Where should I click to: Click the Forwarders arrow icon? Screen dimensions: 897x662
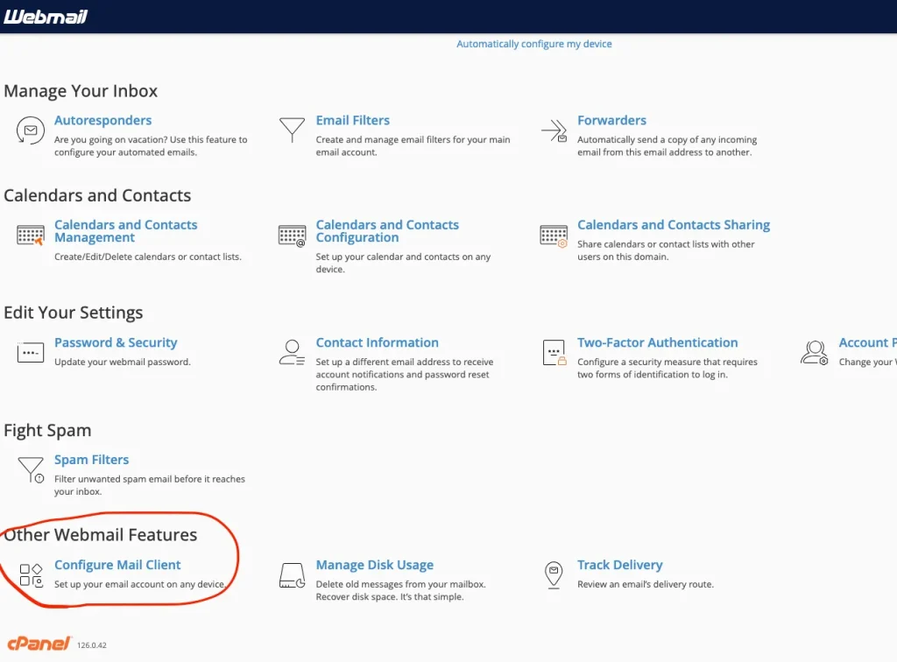pyautogui.click(x=554, y=131)
